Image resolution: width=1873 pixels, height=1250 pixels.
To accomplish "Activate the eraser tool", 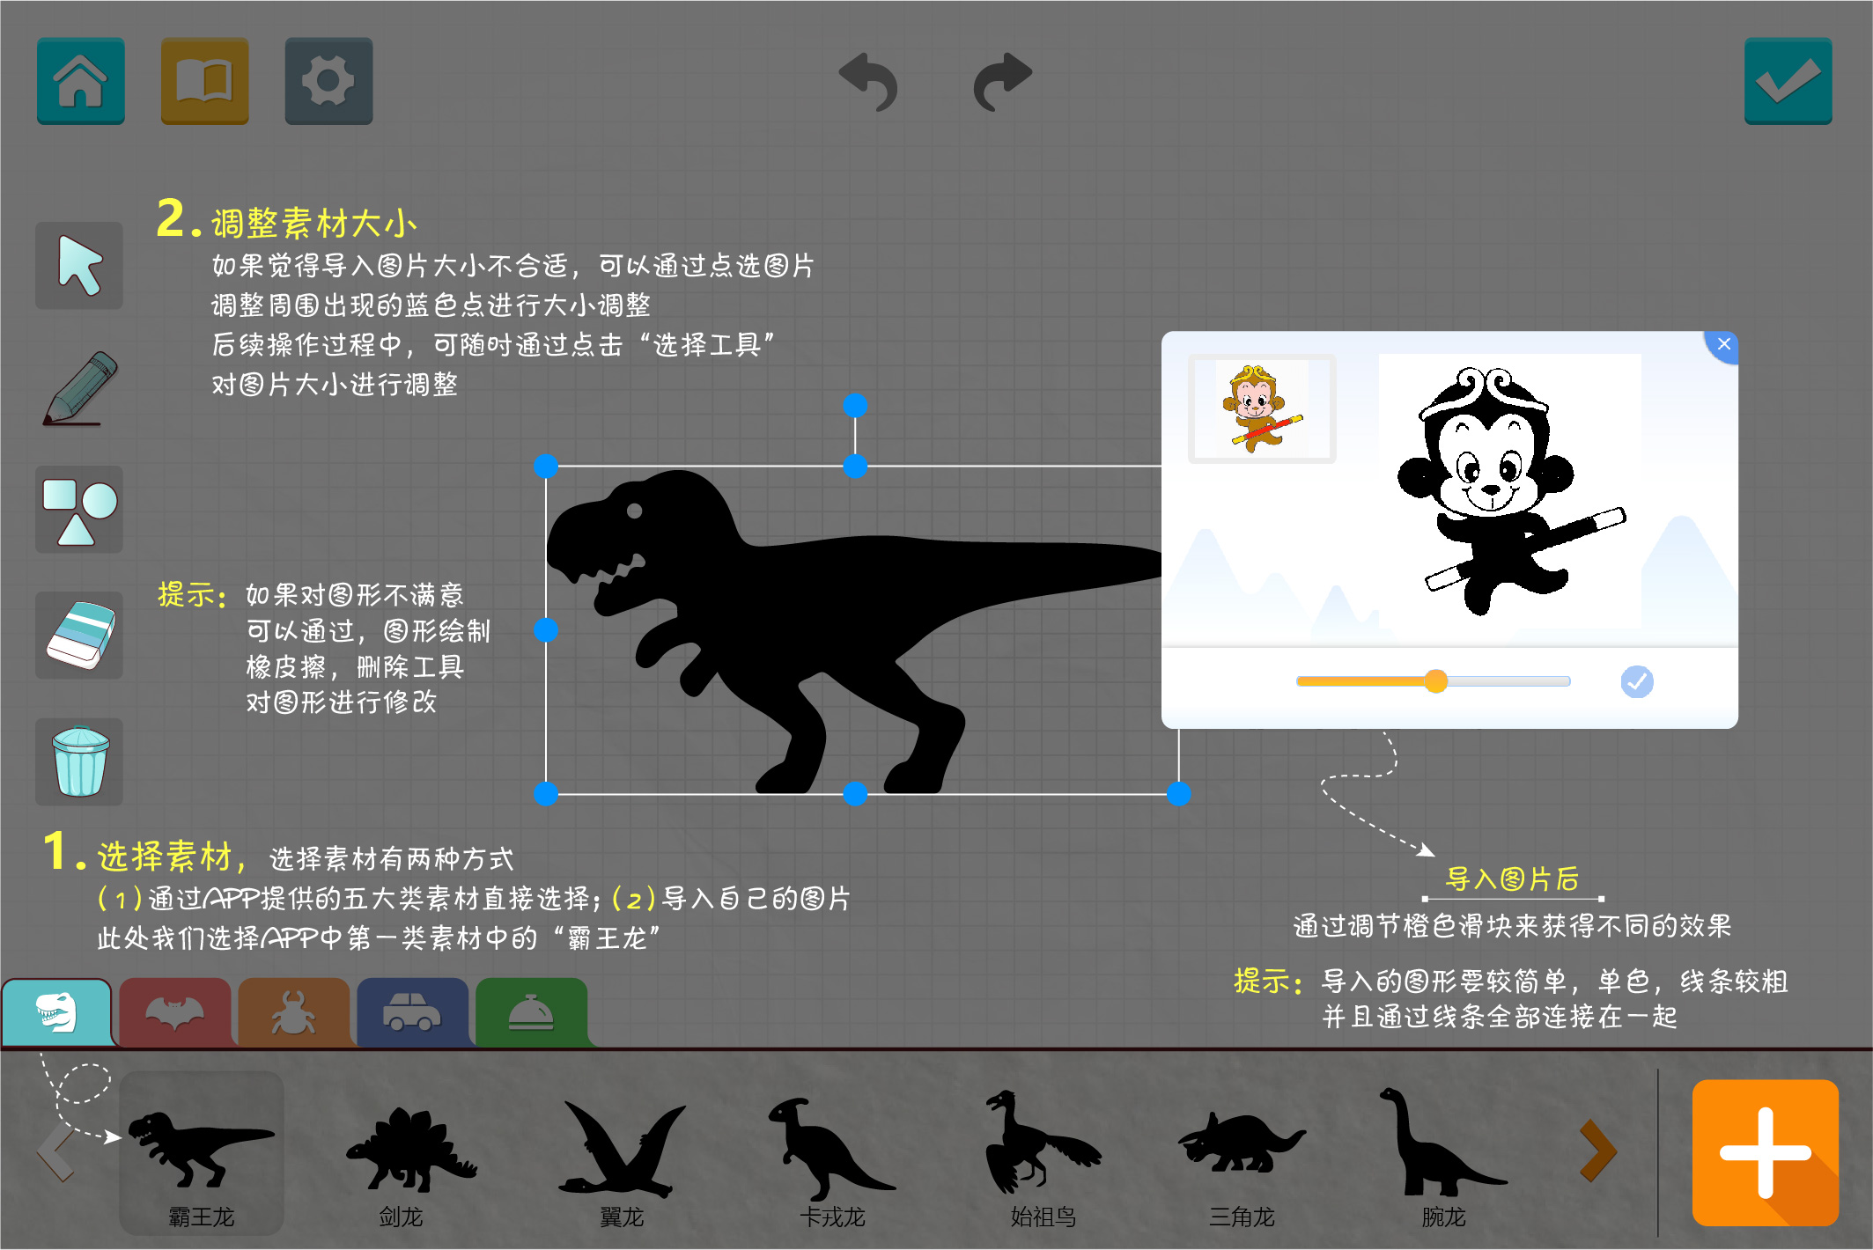I will coord(79,635).
